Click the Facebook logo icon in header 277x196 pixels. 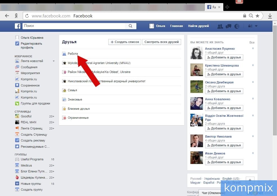point(17,26)
